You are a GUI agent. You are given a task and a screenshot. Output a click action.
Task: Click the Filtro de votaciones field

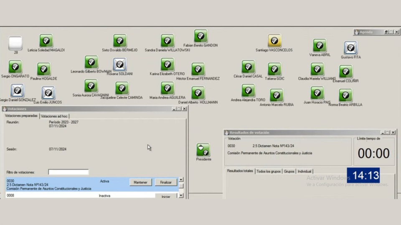68,172
